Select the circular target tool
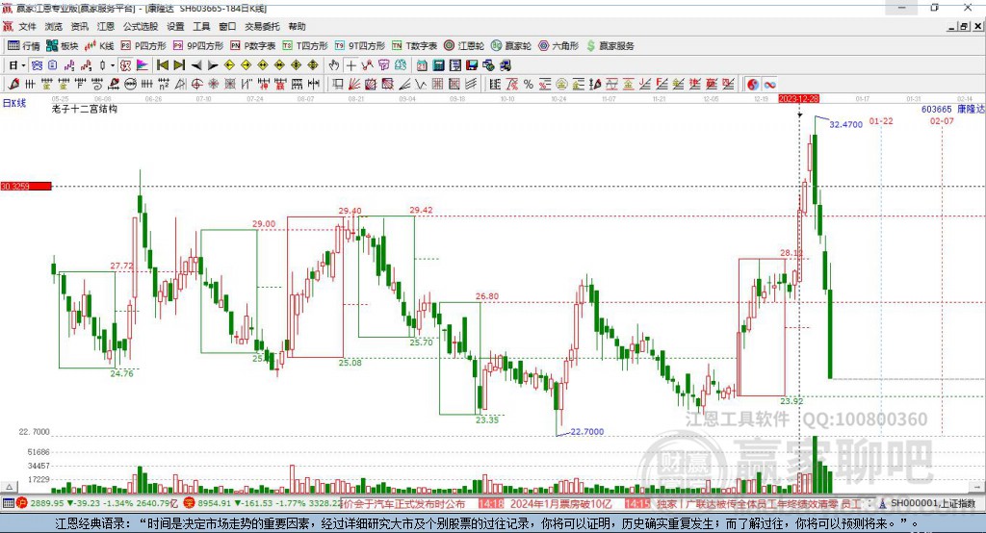 [196, 85]
